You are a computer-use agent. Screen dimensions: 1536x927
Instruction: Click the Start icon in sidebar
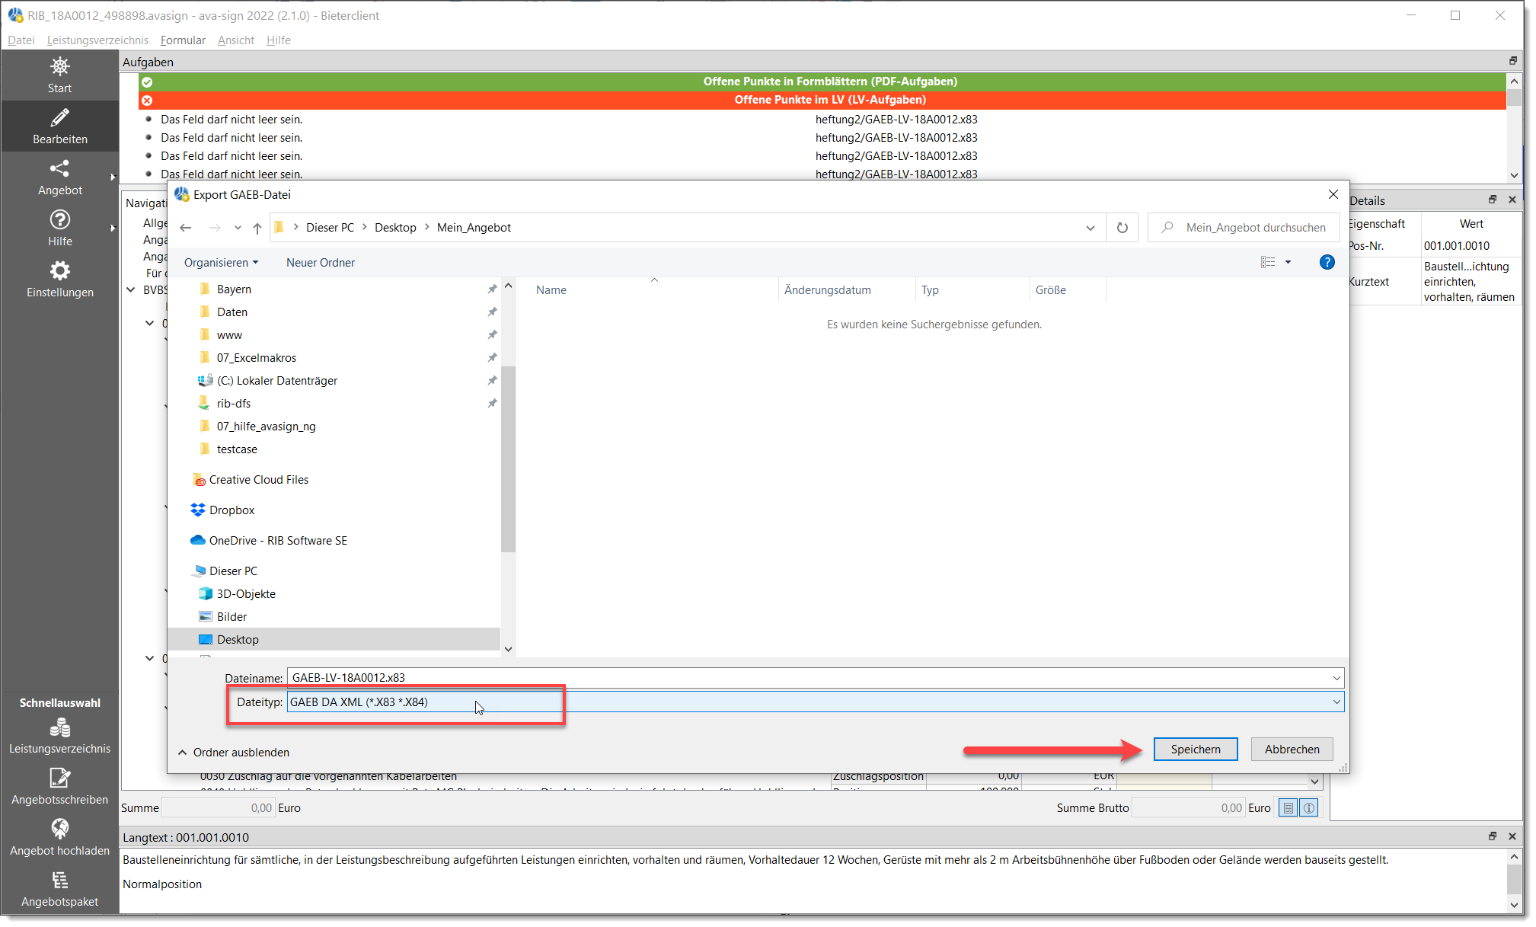pos(59,67)
